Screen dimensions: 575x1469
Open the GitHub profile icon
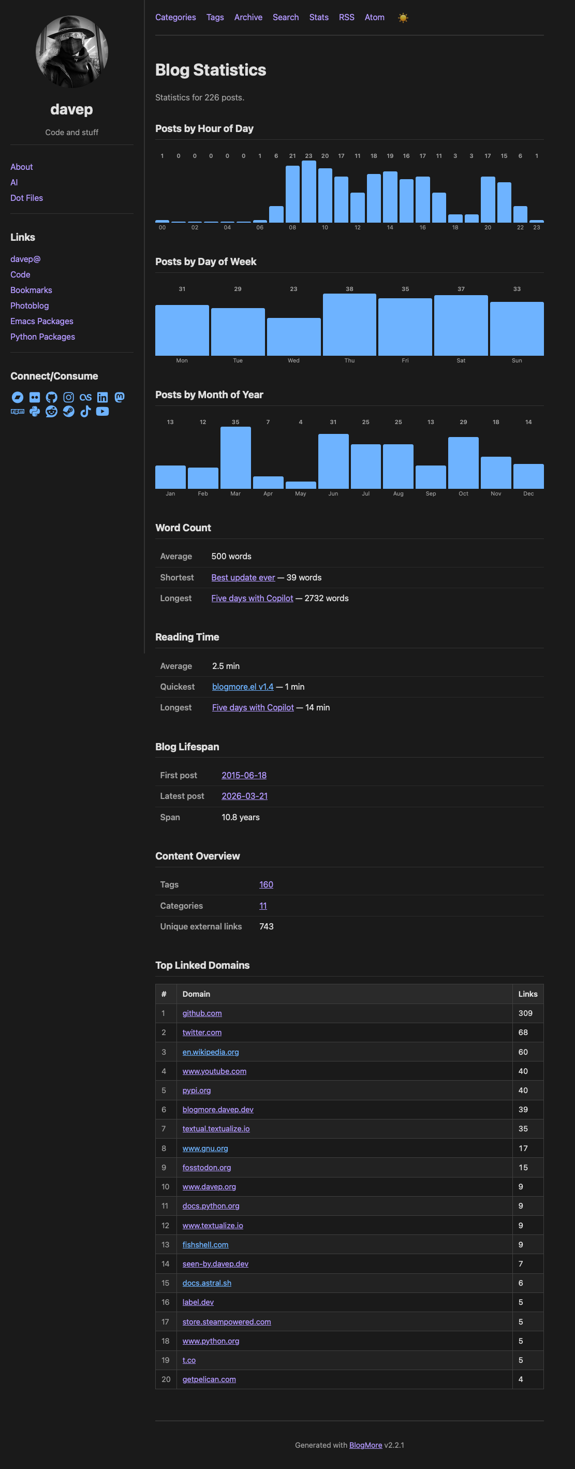coord(51,398)
